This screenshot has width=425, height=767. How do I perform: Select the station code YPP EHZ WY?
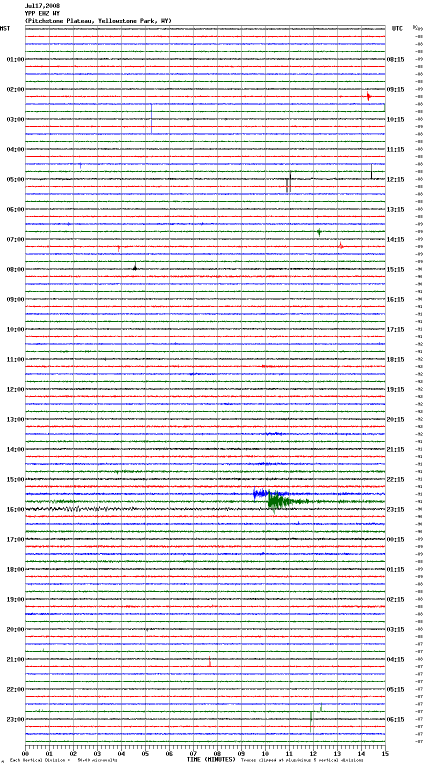pyautogui.click(x=42, y=13)
